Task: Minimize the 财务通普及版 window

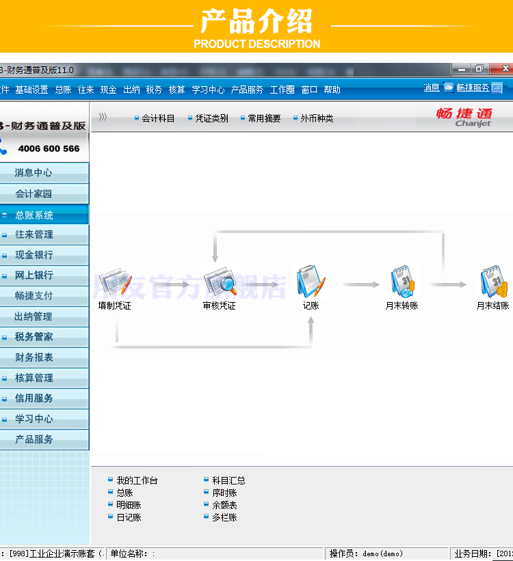Action: click(462, 69)
